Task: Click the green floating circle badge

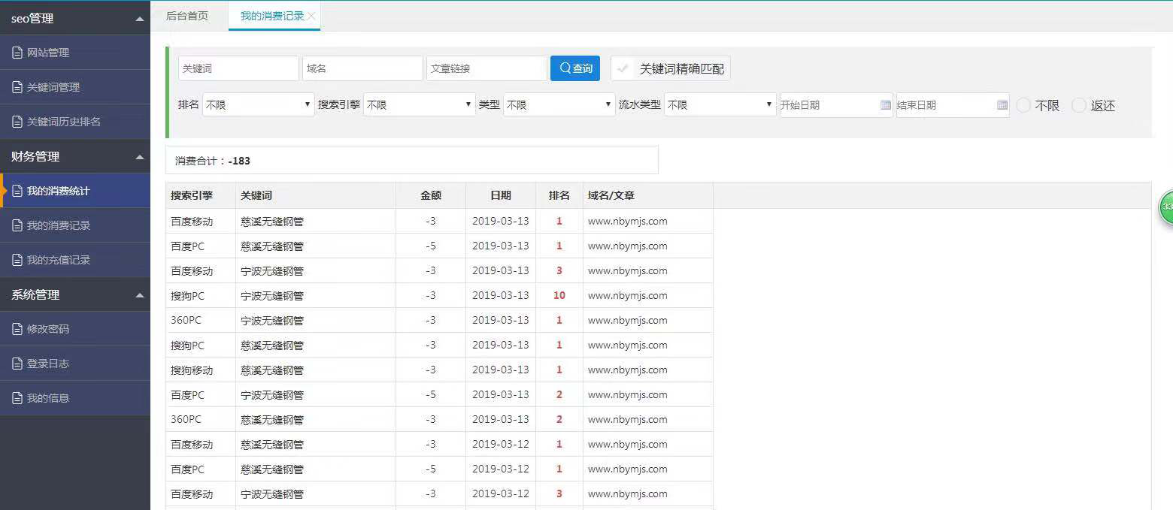Action: [x=1166, y=207]
